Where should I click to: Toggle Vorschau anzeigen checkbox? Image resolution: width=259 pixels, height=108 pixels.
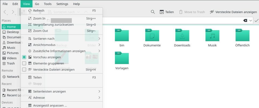point(24,57)
